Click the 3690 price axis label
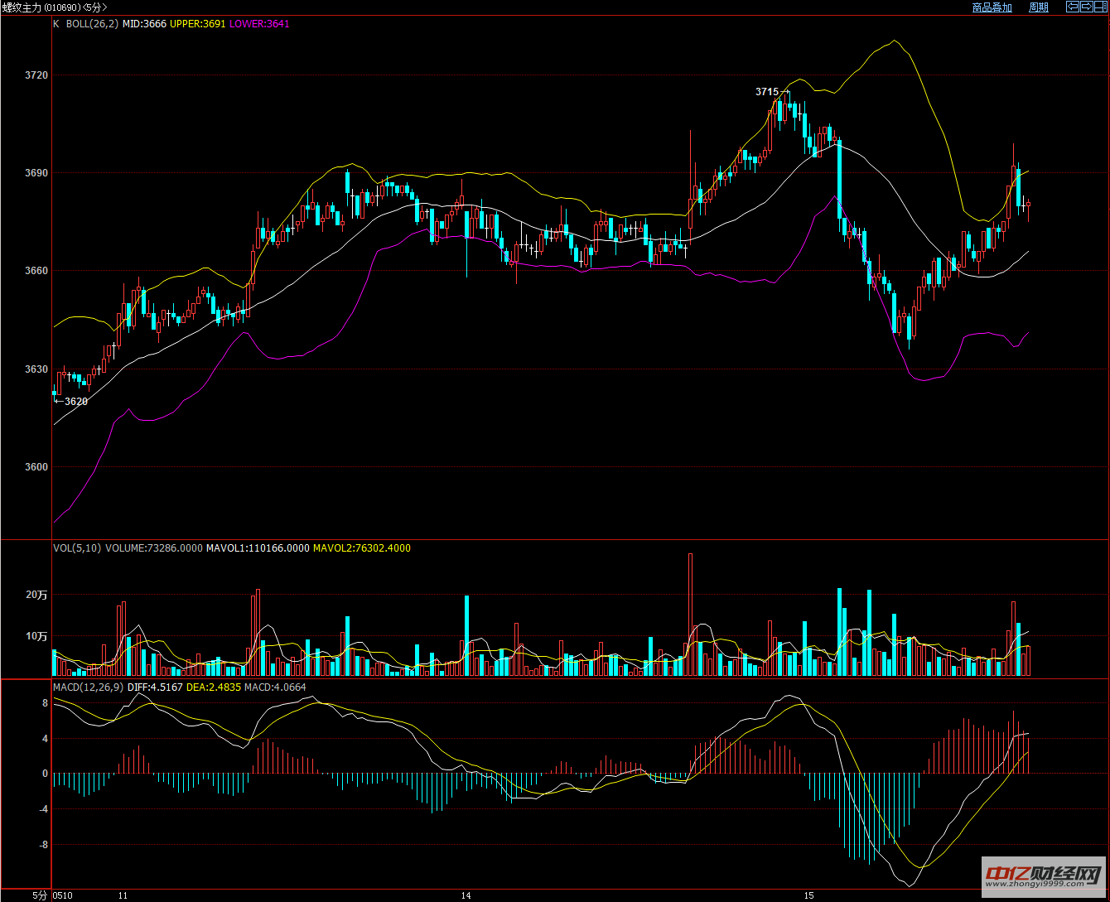Image resolution: width=1110 pixels, height=902 pixels. (37, 173)
